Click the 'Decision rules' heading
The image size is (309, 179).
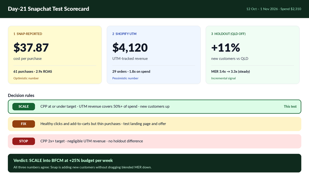point(21,95)
